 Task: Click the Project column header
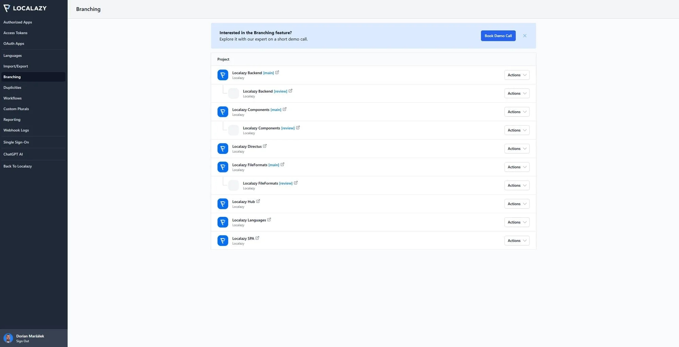tap(223, 59)
